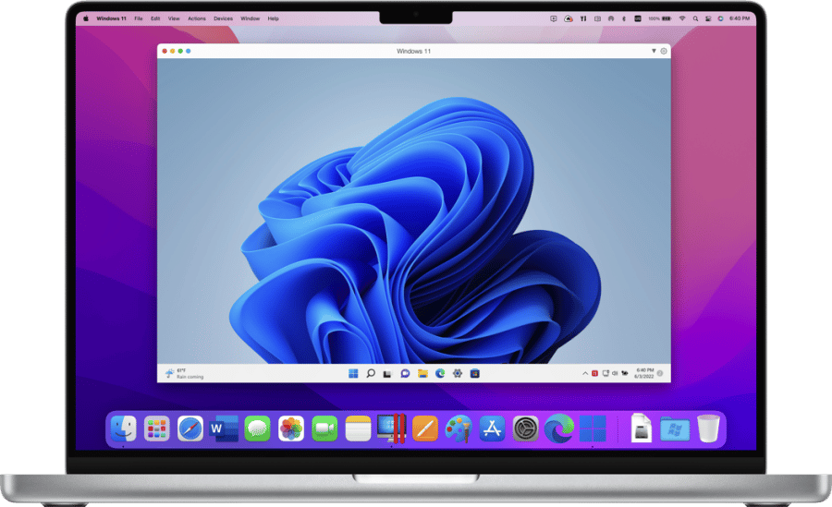The image size is (832, 507).
Task: Open Trash in the Dock
Action: [x=708, y=429]
